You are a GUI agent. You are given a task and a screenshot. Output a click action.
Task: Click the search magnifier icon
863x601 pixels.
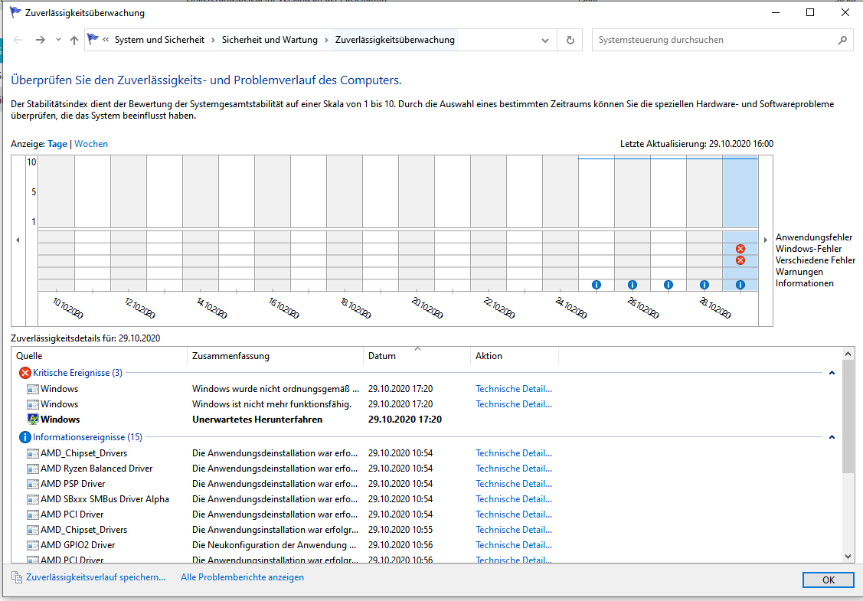click(842, 40)
